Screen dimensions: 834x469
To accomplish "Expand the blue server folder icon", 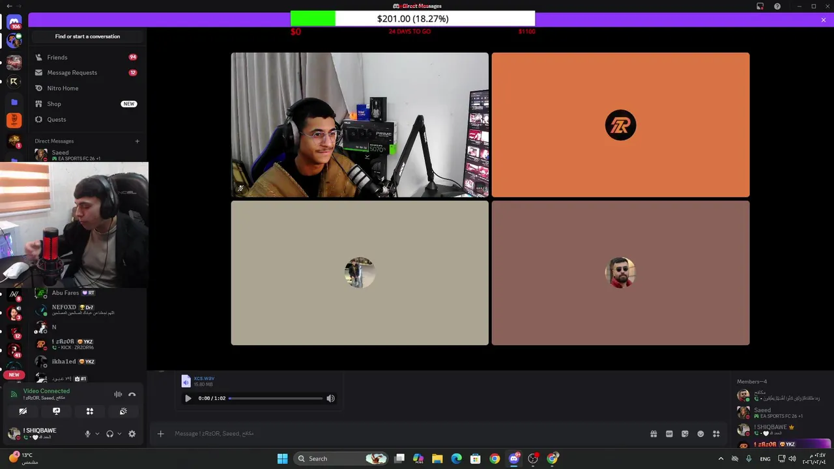I will tap(14, 102).
